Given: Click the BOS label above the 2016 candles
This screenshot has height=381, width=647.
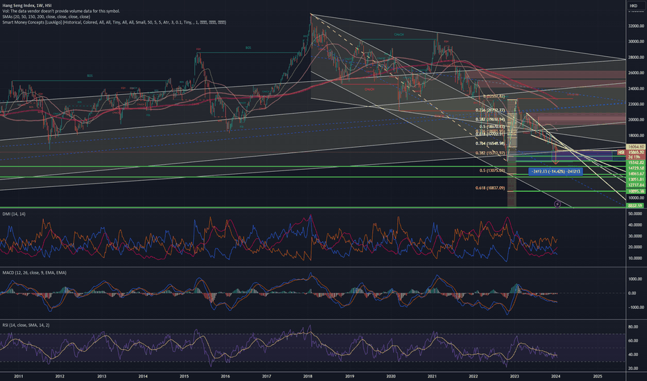Looking at the screenshot, I should (248, 48).
